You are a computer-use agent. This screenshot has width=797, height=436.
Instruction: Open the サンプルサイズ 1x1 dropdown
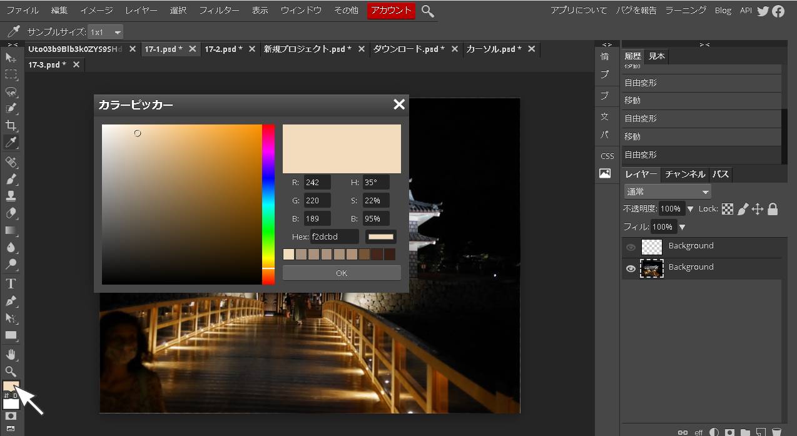[x=105, y=32]
